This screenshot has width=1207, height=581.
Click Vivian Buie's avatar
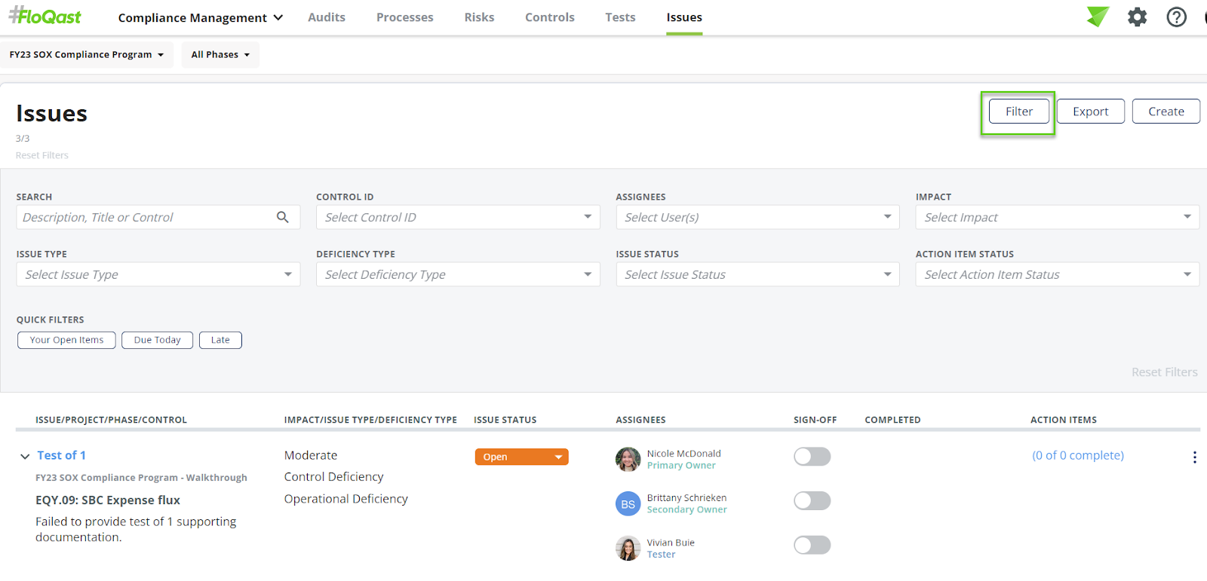tap(628, 549)
